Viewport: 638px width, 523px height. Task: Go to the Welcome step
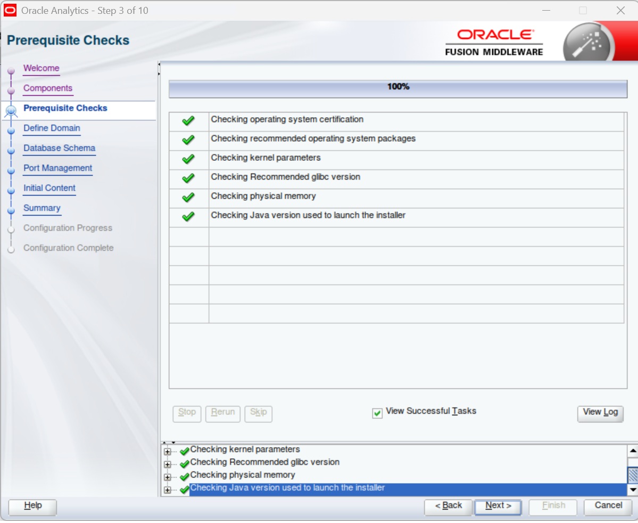pyautogui.click(x=41, y=68)
